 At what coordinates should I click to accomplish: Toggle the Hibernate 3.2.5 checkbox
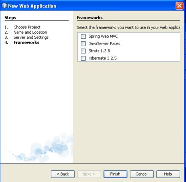(x=83, y=58)
